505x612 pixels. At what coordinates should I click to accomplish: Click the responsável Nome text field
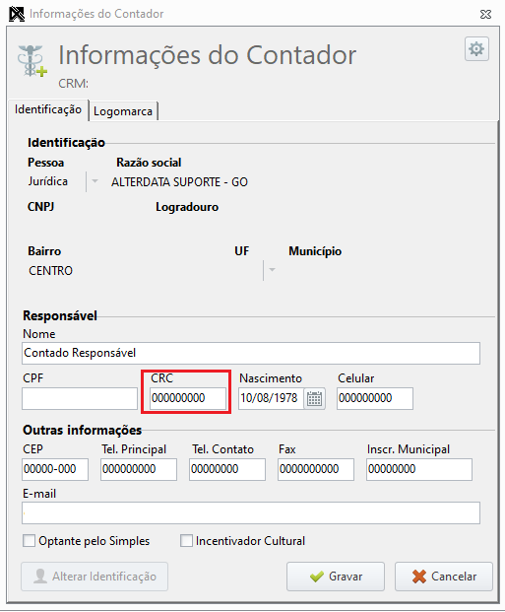[x=251, y=353]
